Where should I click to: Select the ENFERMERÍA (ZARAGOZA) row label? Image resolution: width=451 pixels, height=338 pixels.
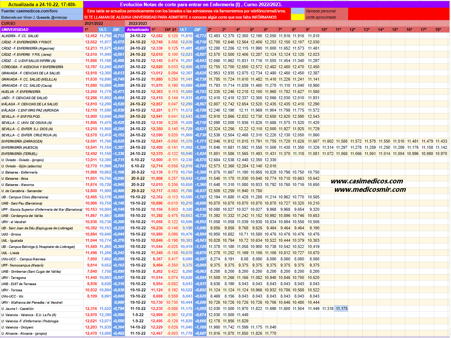tap(22, 141)
